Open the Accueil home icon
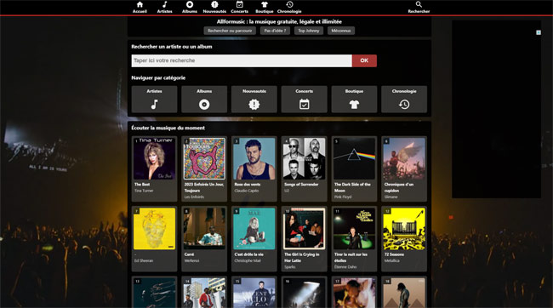This screenshot has height=308, width=553. point(140,4)
